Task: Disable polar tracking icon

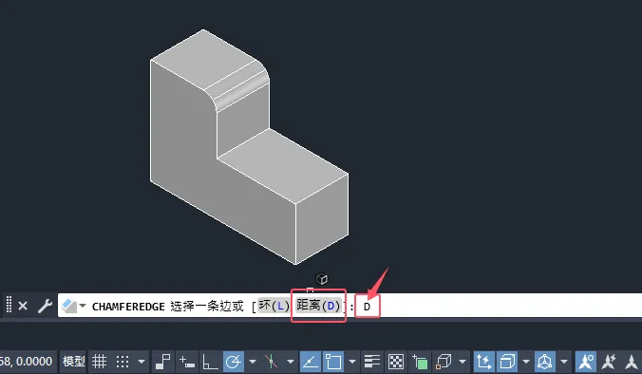Action: pos(234,362)
